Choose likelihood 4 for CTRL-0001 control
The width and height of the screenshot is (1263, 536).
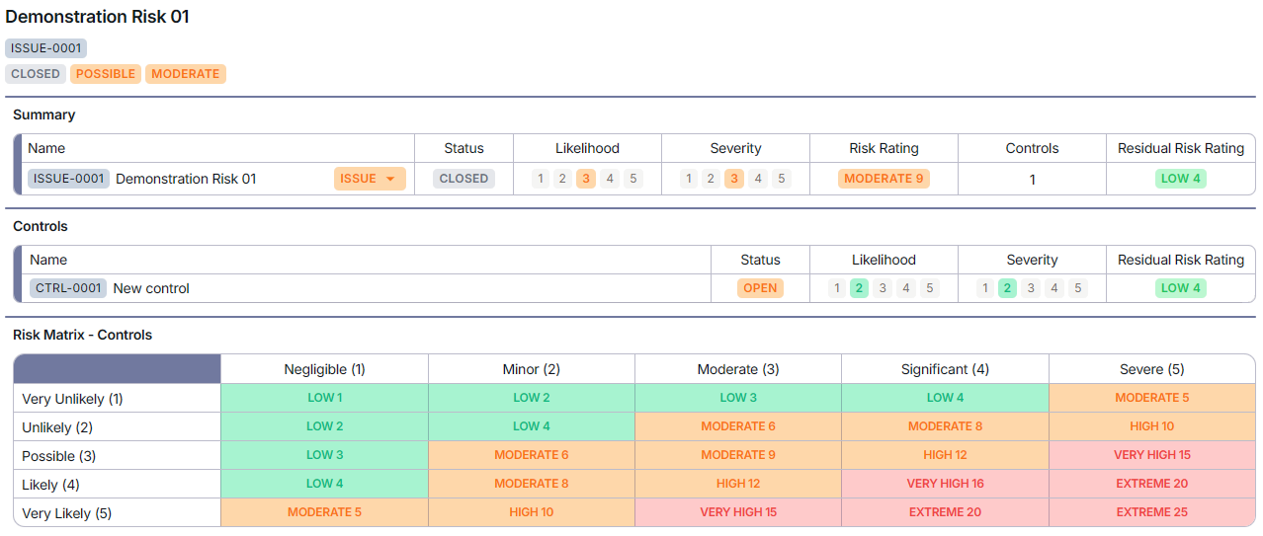(906, 288)
